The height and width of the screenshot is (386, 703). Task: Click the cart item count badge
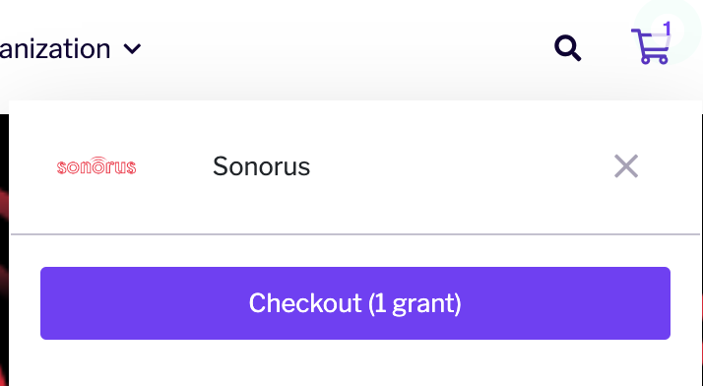[667, 29]
